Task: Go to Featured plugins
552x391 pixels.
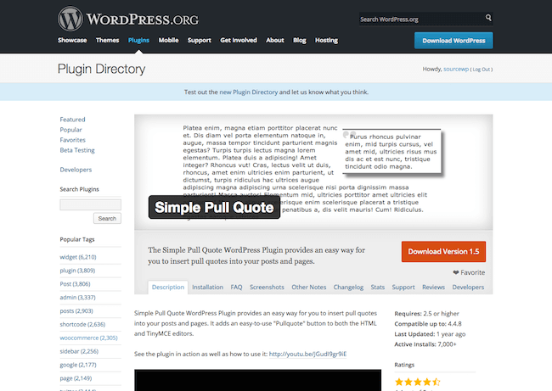Action: [x=72, y=120]
